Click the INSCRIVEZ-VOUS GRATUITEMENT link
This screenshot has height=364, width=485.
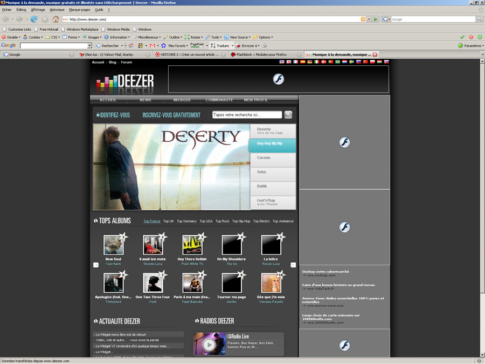pos(171,115)
